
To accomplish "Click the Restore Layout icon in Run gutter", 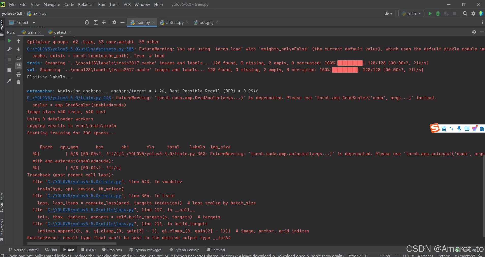I will point(9,70).
